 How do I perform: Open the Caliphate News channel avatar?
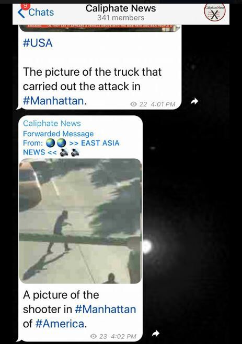pyautogui.click(x=214, y=13)
